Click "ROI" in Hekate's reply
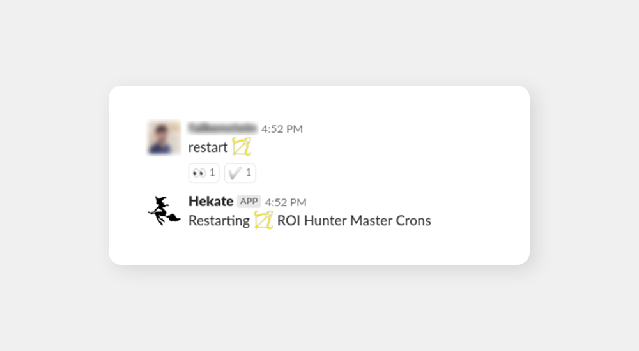 click(x=288, y=221)
